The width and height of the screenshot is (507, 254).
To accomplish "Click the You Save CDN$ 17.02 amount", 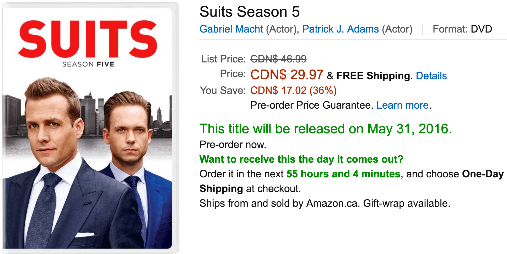I will coord(293,91).
